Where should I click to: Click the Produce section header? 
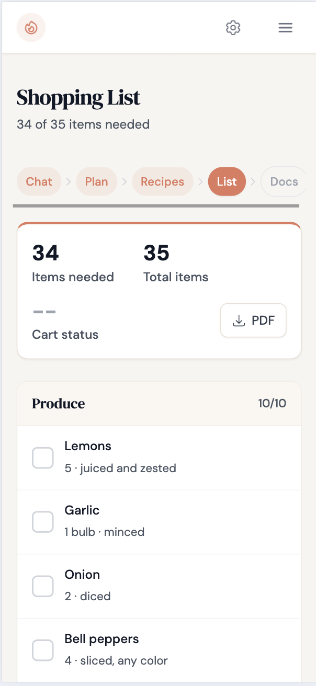coord(58,404)
